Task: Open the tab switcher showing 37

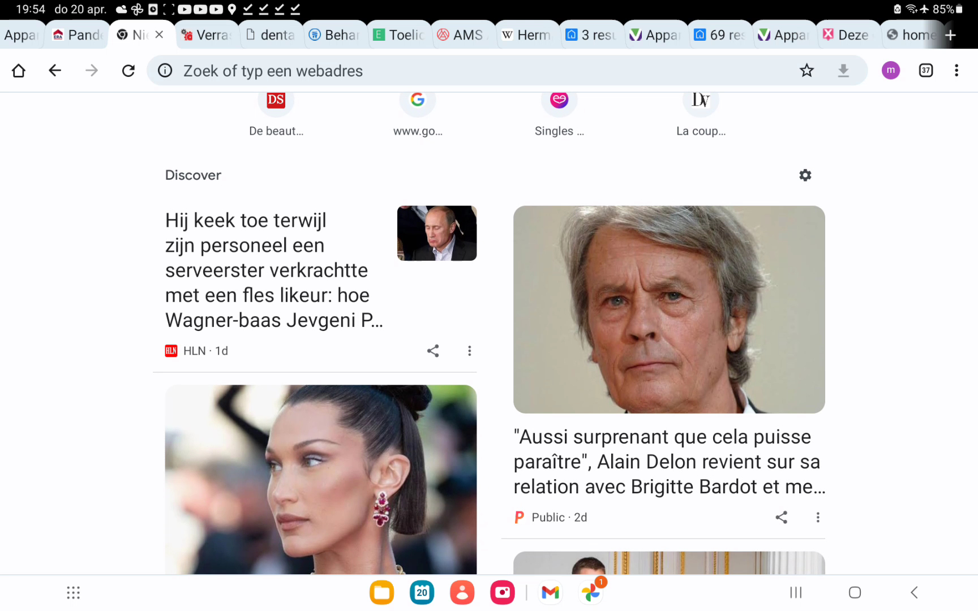Action: click(926, 71)
